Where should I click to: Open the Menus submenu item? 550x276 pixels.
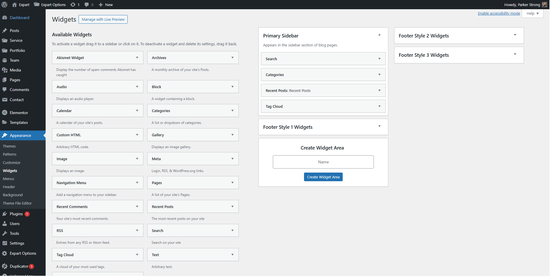point(8,179)
